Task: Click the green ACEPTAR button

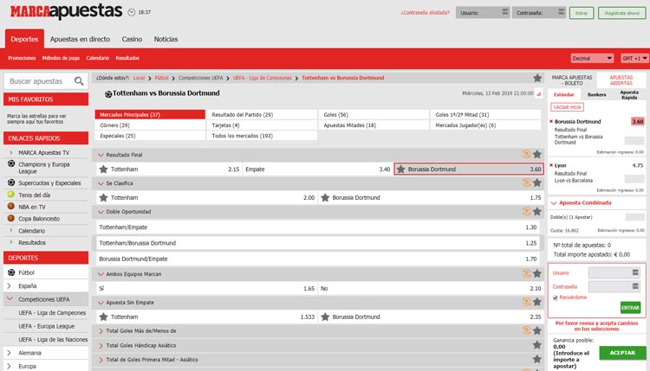Action: (x=622, y=353)
